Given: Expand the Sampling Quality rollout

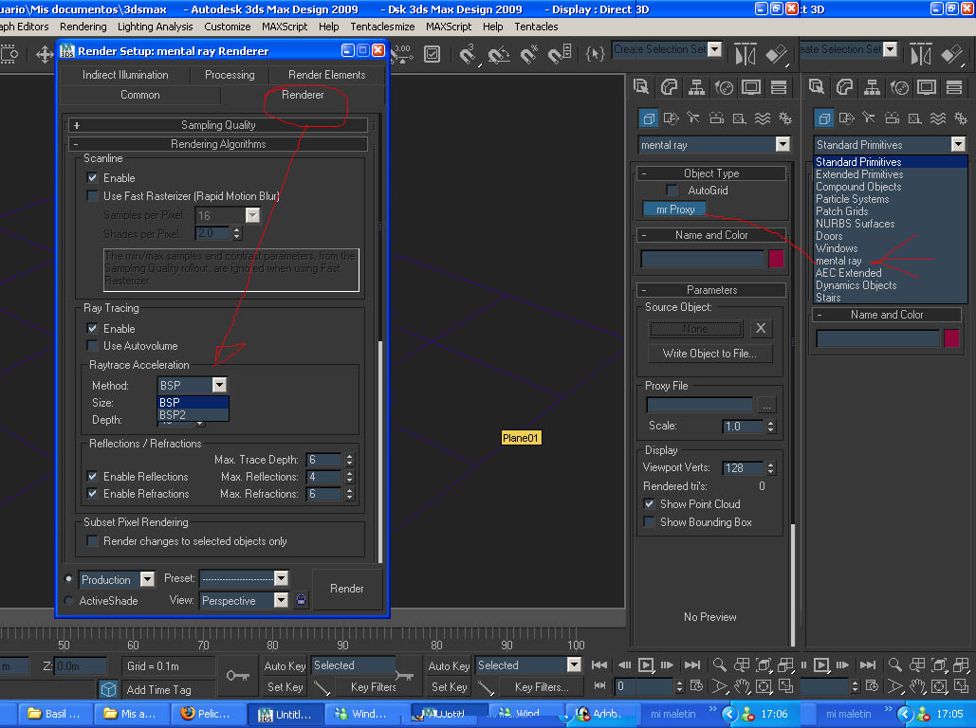Looking at the screenshot, I should coord(218,125).
